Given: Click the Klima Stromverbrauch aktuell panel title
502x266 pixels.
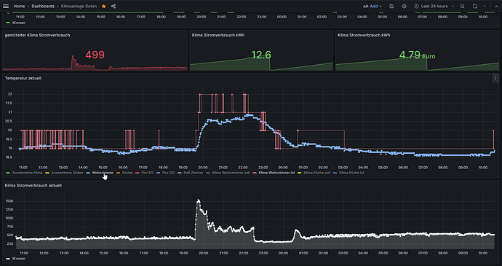Looking at the screenshot, I should [x=33, y=185].
